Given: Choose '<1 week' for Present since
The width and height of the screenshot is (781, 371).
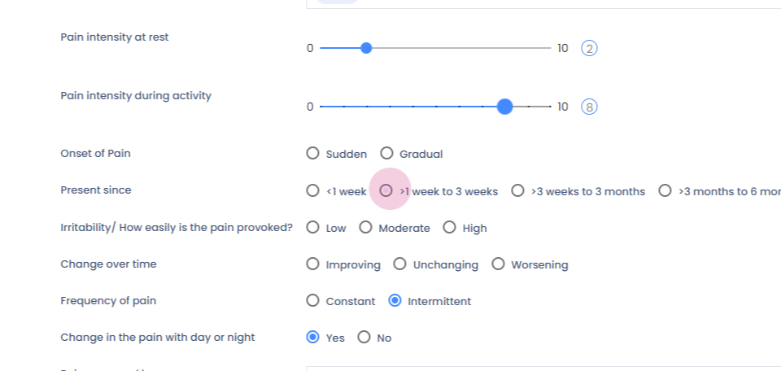Looking at the screenshot, I should coord(312,190).
